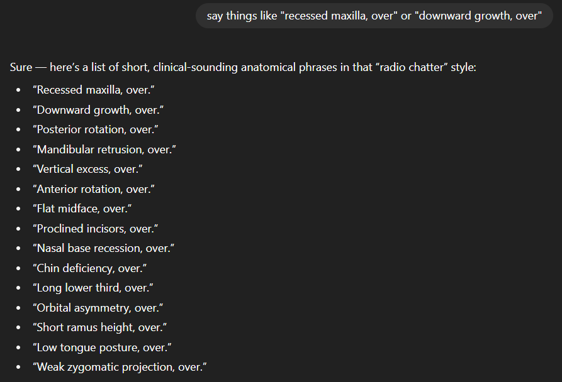Click the "Flat midface, over." list item
Screen dimensions: 562x382
82,209
